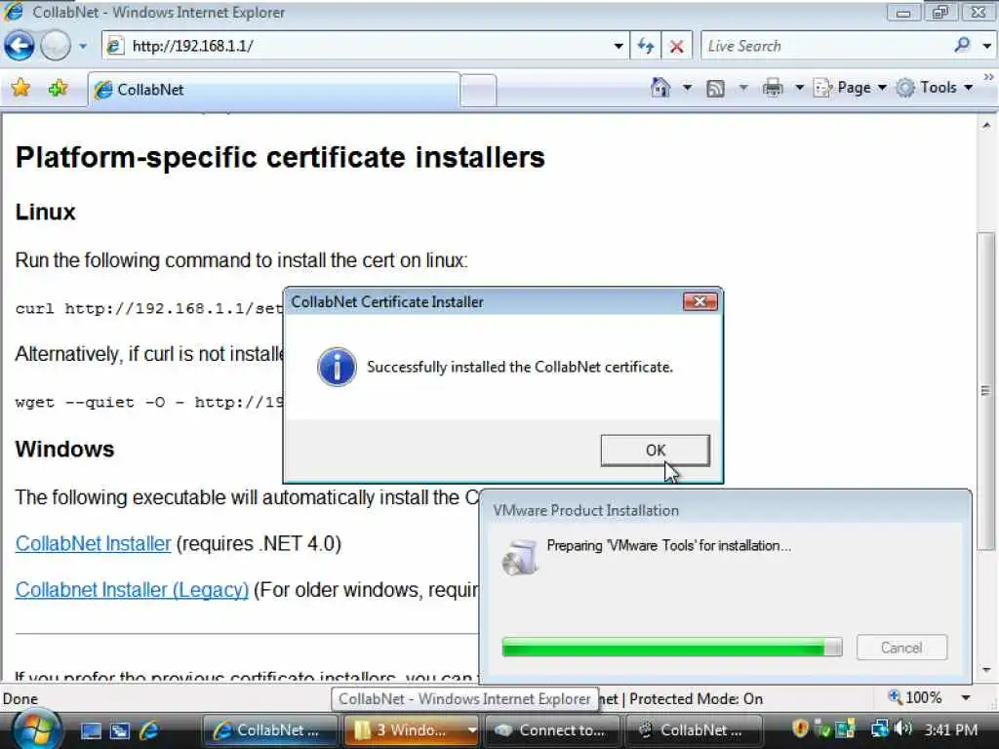Expand the Home button dropdown arrow
This screenshot has width=999, height=749.
tap(688, 87)
